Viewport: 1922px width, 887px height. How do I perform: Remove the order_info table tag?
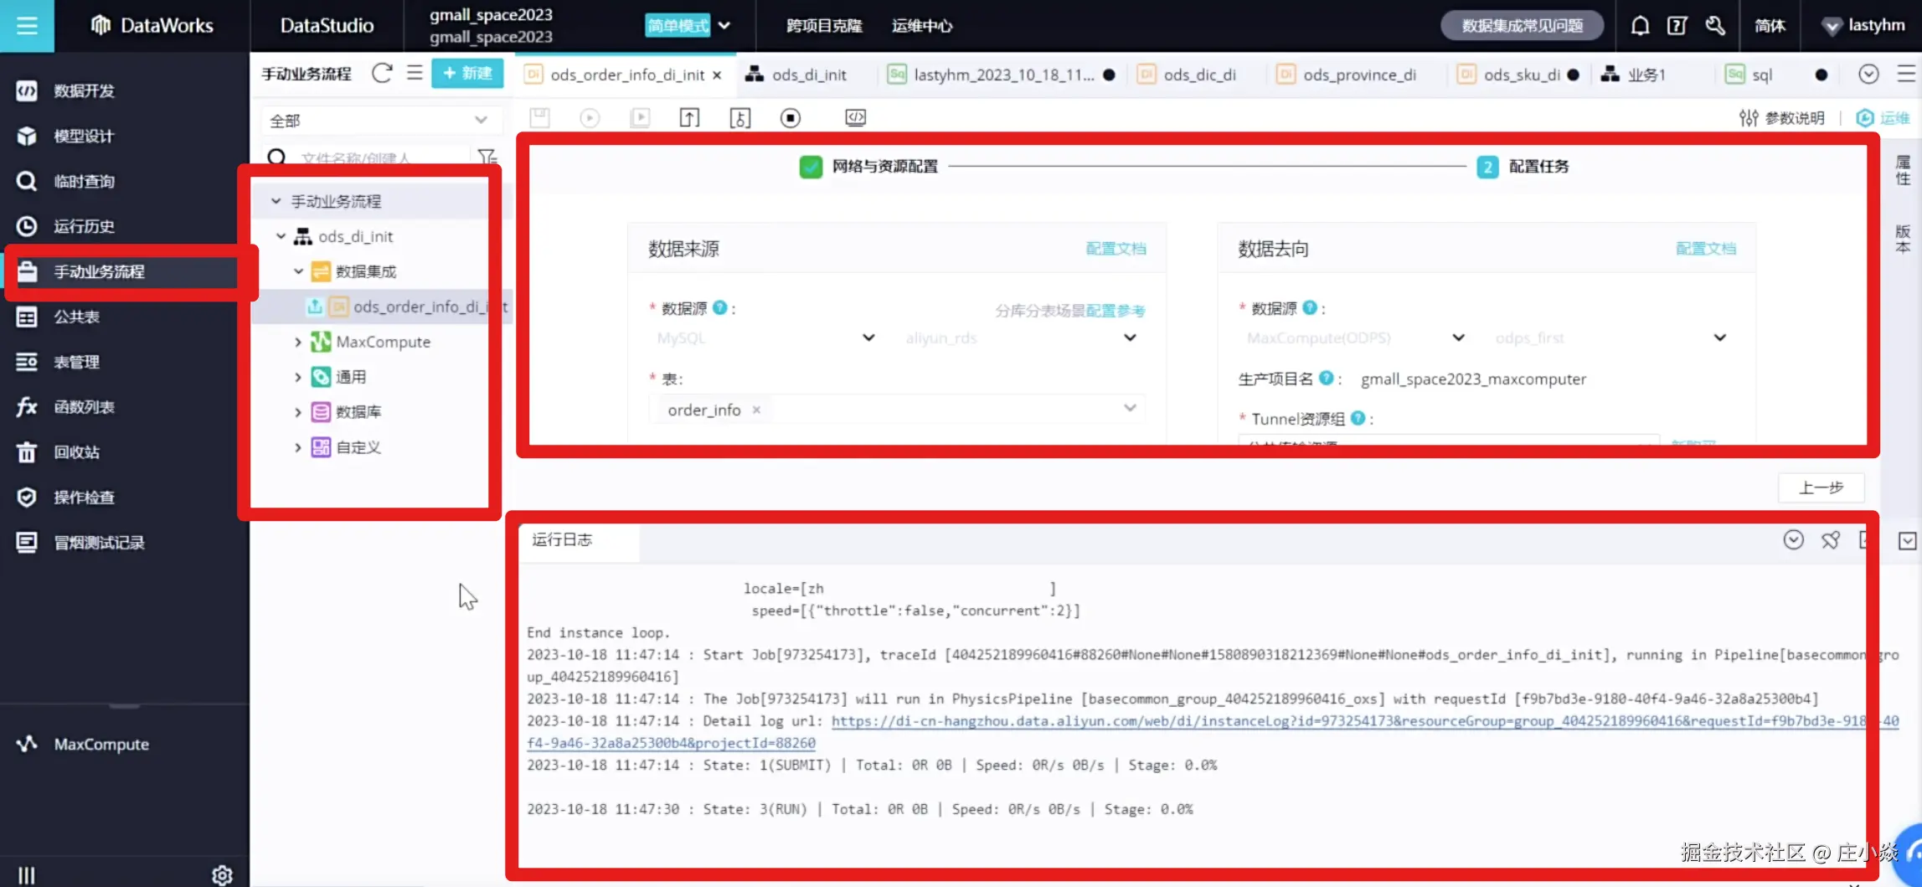[756, 410]
